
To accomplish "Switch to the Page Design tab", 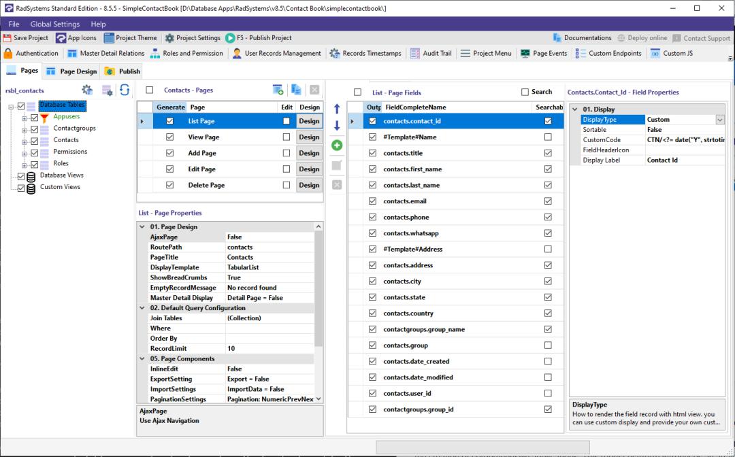I will tap(71, 70).
